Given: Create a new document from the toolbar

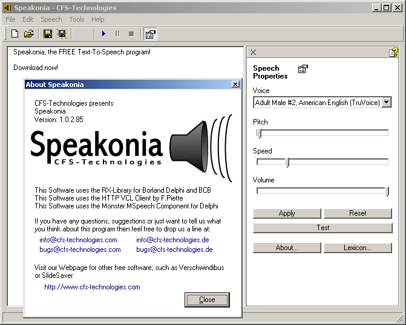Looking at the screenshot, I should (15, 34).
